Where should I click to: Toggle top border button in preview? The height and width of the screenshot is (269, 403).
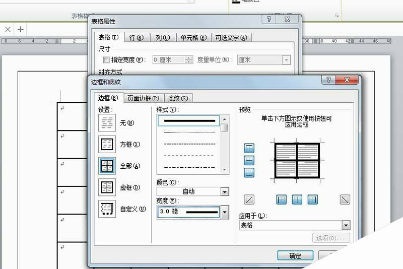249,148
